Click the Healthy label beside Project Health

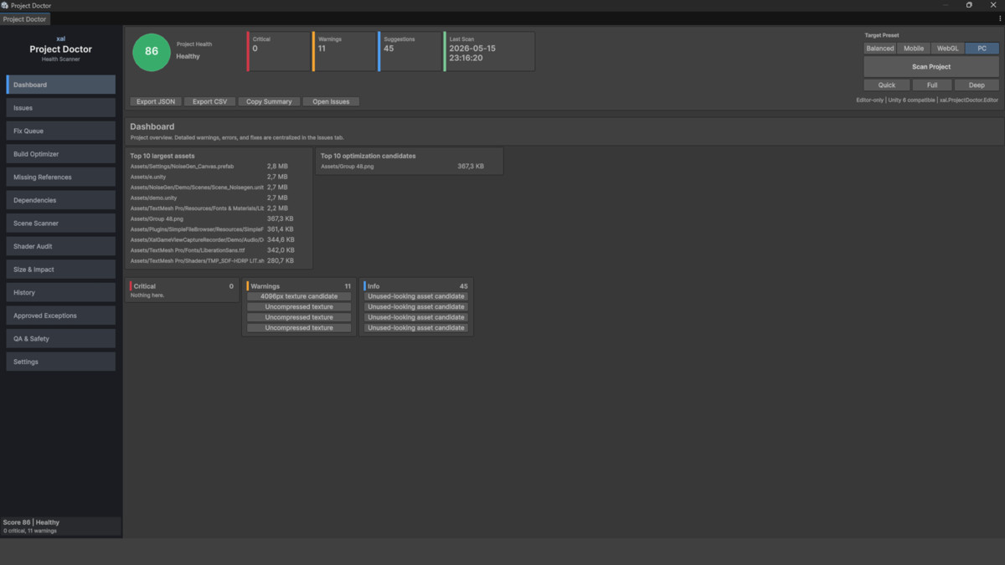point(188,56)
